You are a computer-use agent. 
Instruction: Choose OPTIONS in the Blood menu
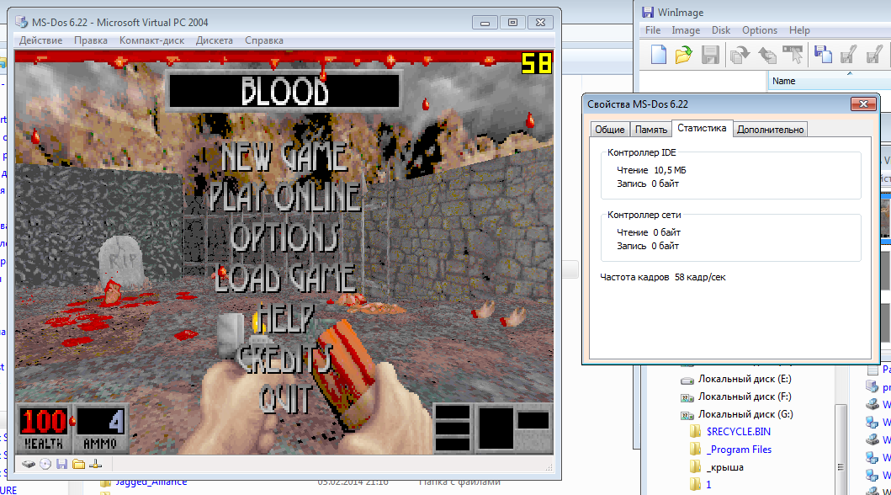pos(285,237)
